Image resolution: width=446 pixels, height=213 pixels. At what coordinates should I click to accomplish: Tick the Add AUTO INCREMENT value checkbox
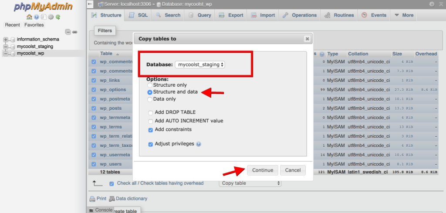tap(151, 121)
